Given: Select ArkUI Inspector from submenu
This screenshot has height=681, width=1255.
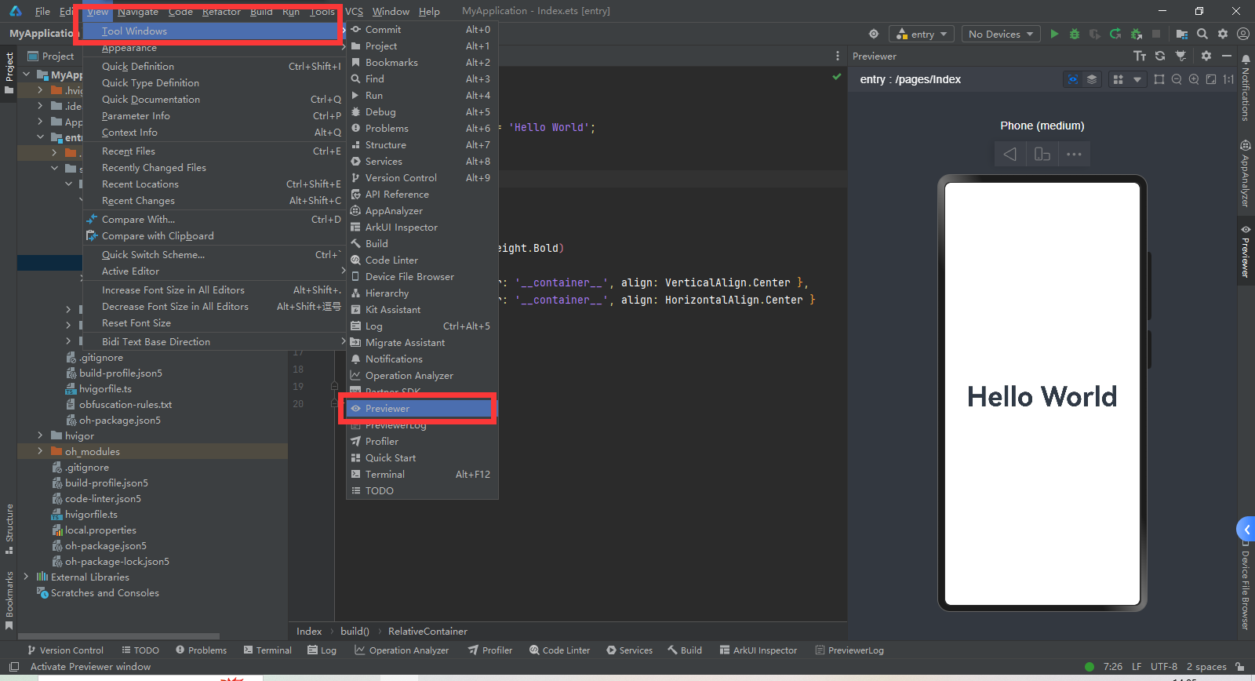Looking at the screenshot, I should pos(422,227).
